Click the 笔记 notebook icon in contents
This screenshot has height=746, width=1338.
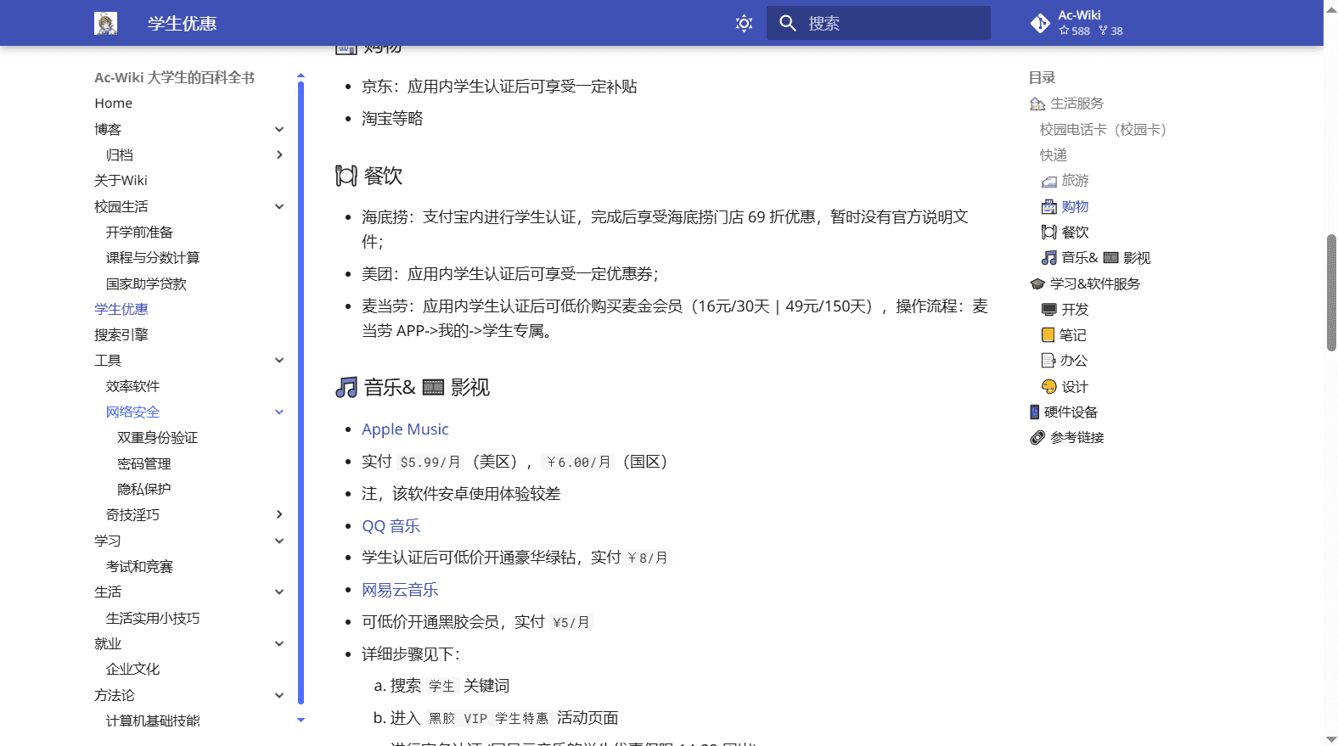1048,335
